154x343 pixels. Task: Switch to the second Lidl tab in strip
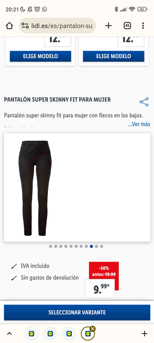point(50,334)
